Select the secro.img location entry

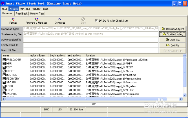pyautogui.click(x=112, y=83)
